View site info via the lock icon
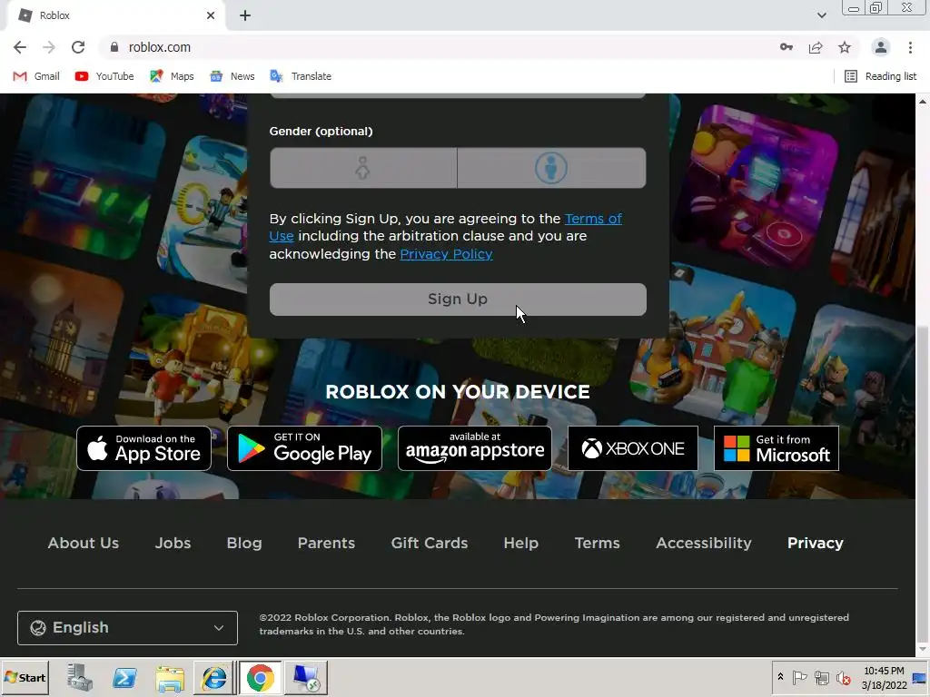930x697 pixels. tap(114, 47)
